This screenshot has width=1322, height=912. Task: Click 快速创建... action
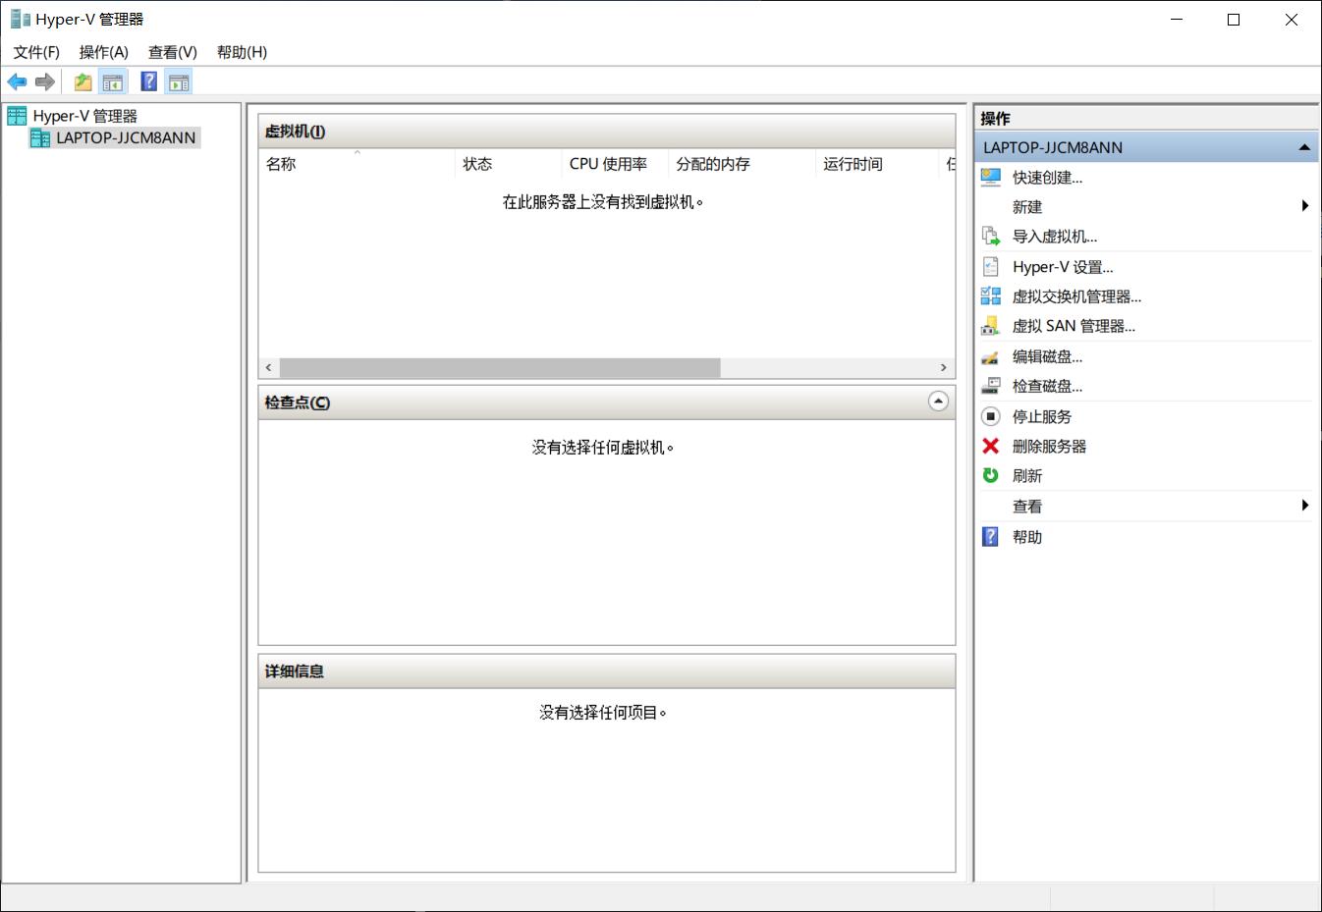click(1047, 178)
